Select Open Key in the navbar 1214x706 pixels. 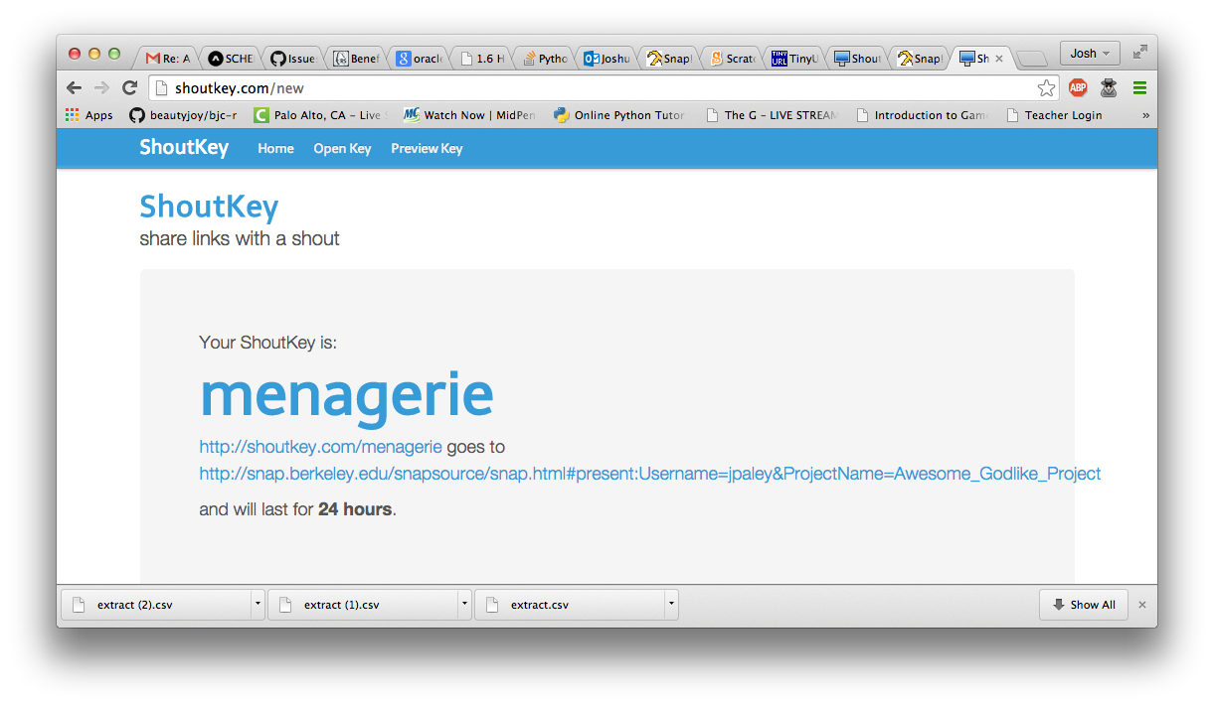click(x=342, y=149)
